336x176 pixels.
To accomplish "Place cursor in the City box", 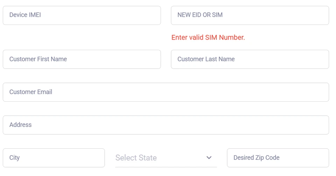I will 54,158.
